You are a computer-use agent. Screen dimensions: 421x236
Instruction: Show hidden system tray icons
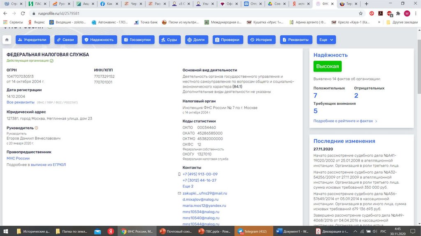pos(355,231)
